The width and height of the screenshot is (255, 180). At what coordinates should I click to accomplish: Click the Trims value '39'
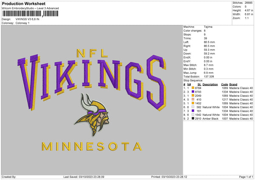point(205,38)
